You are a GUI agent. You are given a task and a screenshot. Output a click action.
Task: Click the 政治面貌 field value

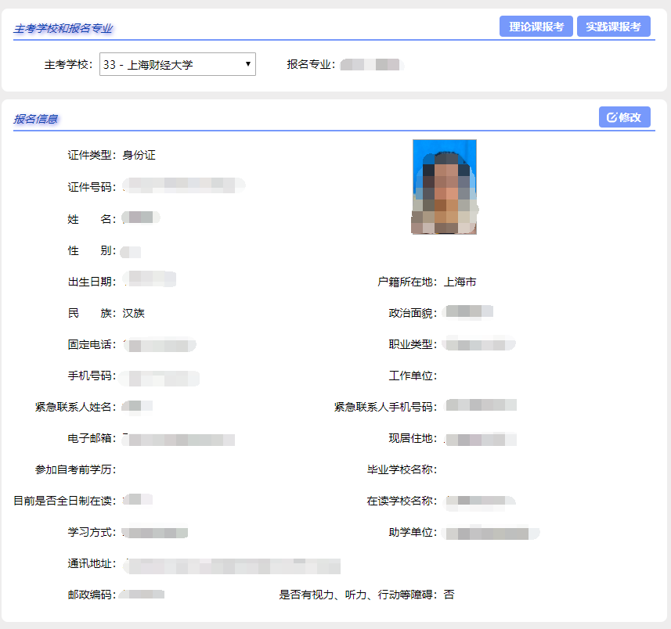click(468, 311)
